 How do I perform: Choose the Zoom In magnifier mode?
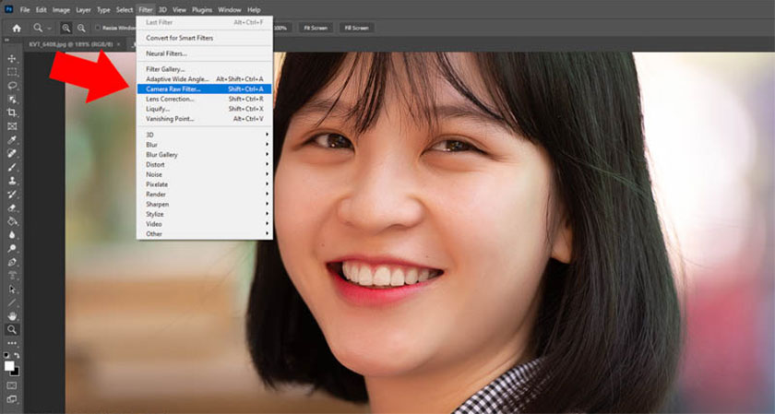coord(66,29)
